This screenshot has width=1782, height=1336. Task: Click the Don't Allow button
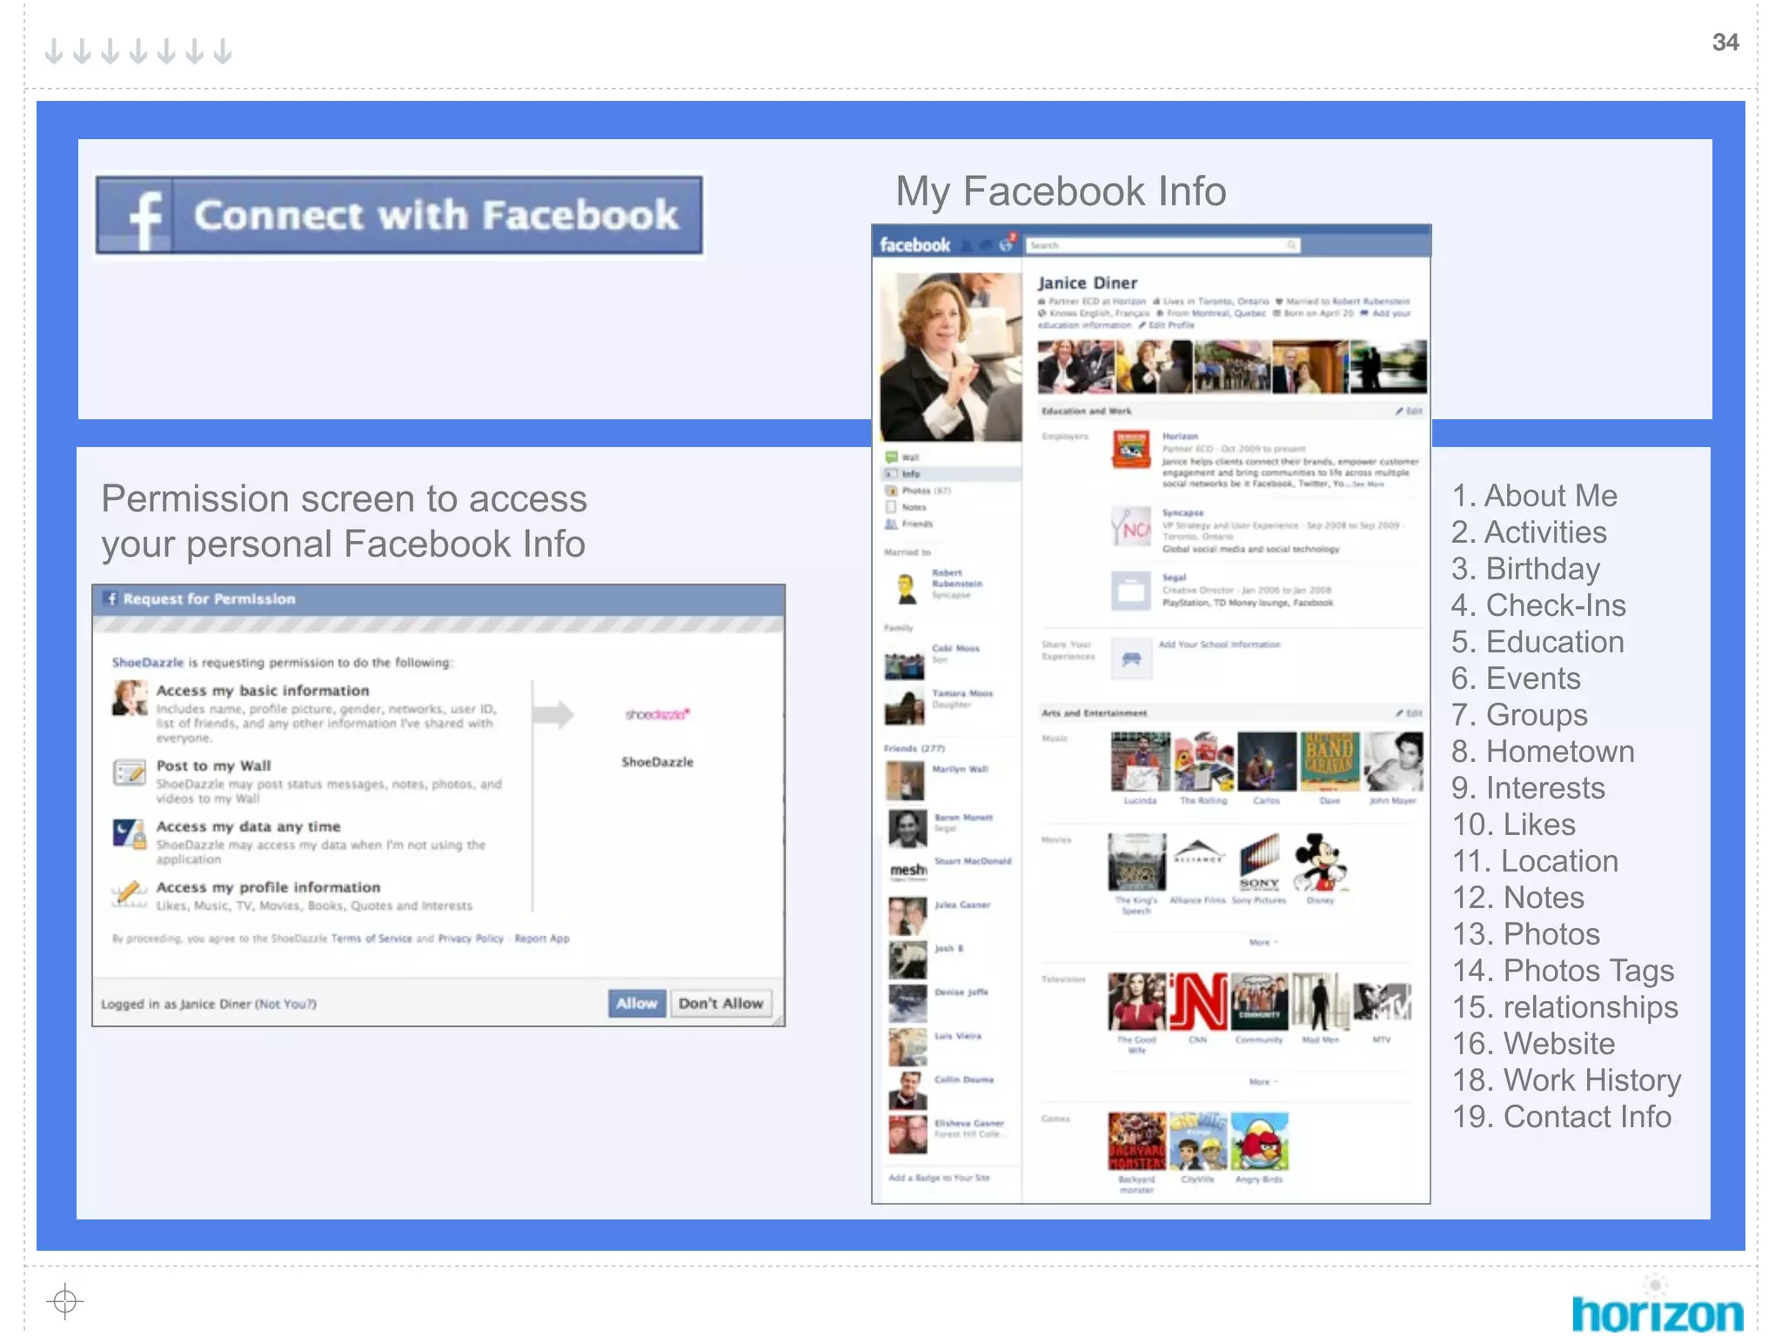(720, 1003)
